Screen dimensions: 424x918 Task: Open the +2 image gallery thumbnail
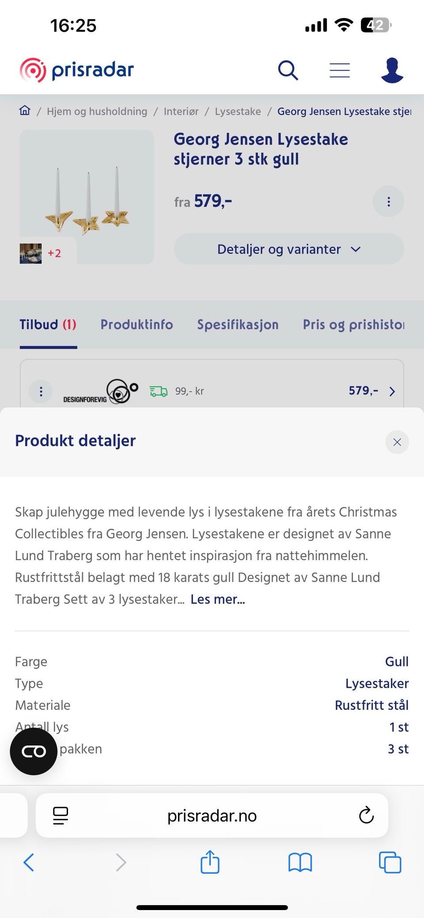click(x=41, y=253)
